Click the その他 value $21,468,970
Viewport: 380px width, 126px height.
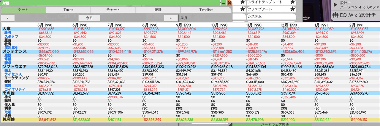[x=360, y=93]
